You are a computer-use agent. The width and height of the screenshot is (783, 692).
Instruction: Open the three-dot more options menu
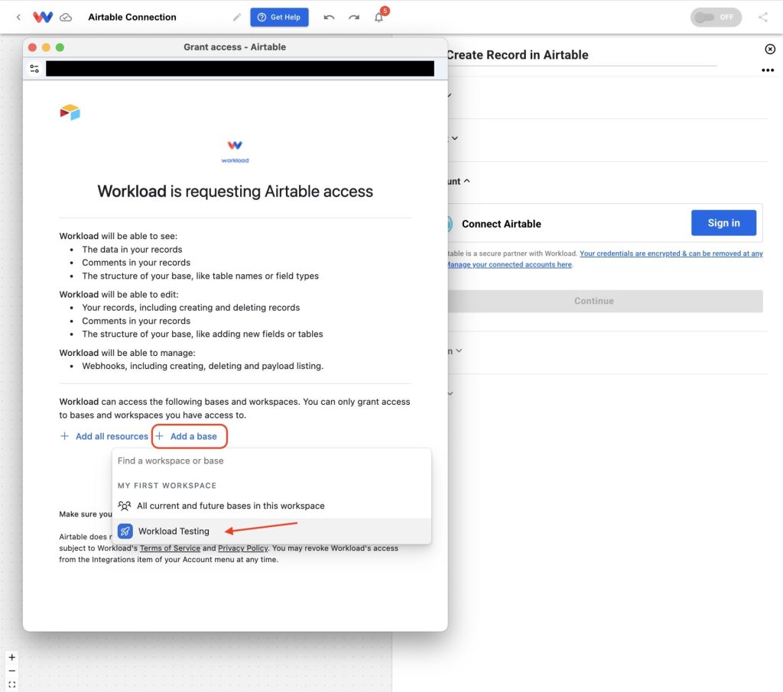(768, 70)
